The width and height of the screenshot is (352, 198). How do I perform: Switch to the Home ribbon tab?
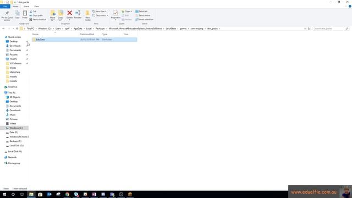(x=15, y=7)
